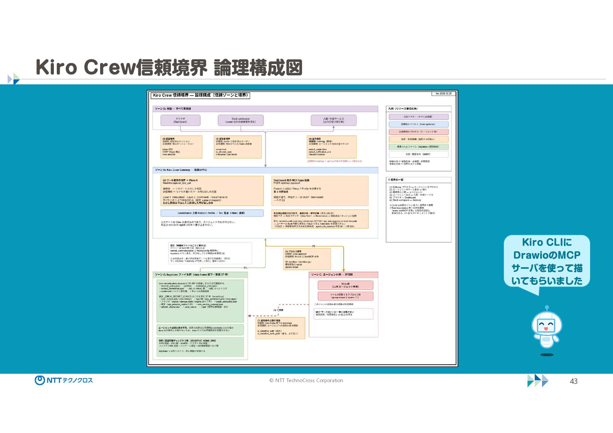
Task: Click the NTT TechnoCross logo in footer
Action: pyautogui.click(x=64, y=380)
